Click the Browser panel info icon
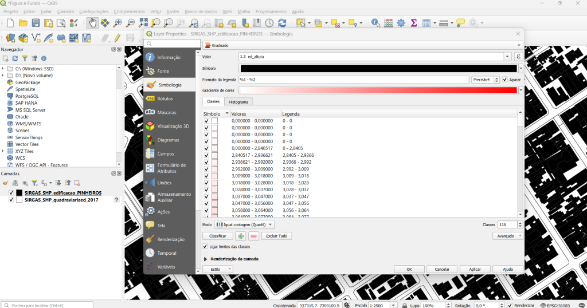The height and width of the screenshot is (308, 587). coord(44,58)
